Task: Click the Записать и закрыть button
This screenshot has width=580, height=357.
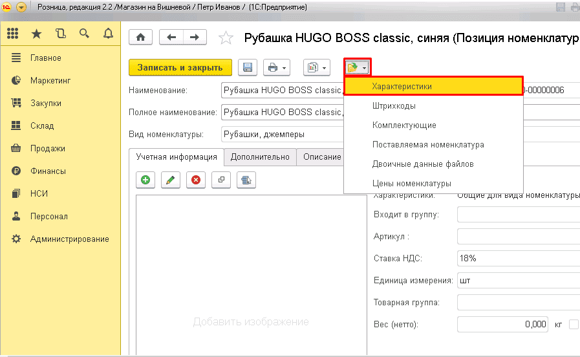Action: tap(180, 67)
